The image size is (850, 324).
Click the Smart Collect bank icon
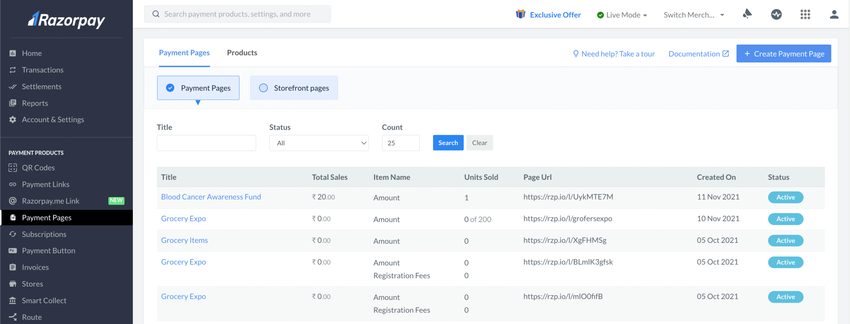13,300
